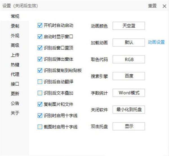Go to the 外观 appearance tab
Screen dimensions: 169x156
15,36
